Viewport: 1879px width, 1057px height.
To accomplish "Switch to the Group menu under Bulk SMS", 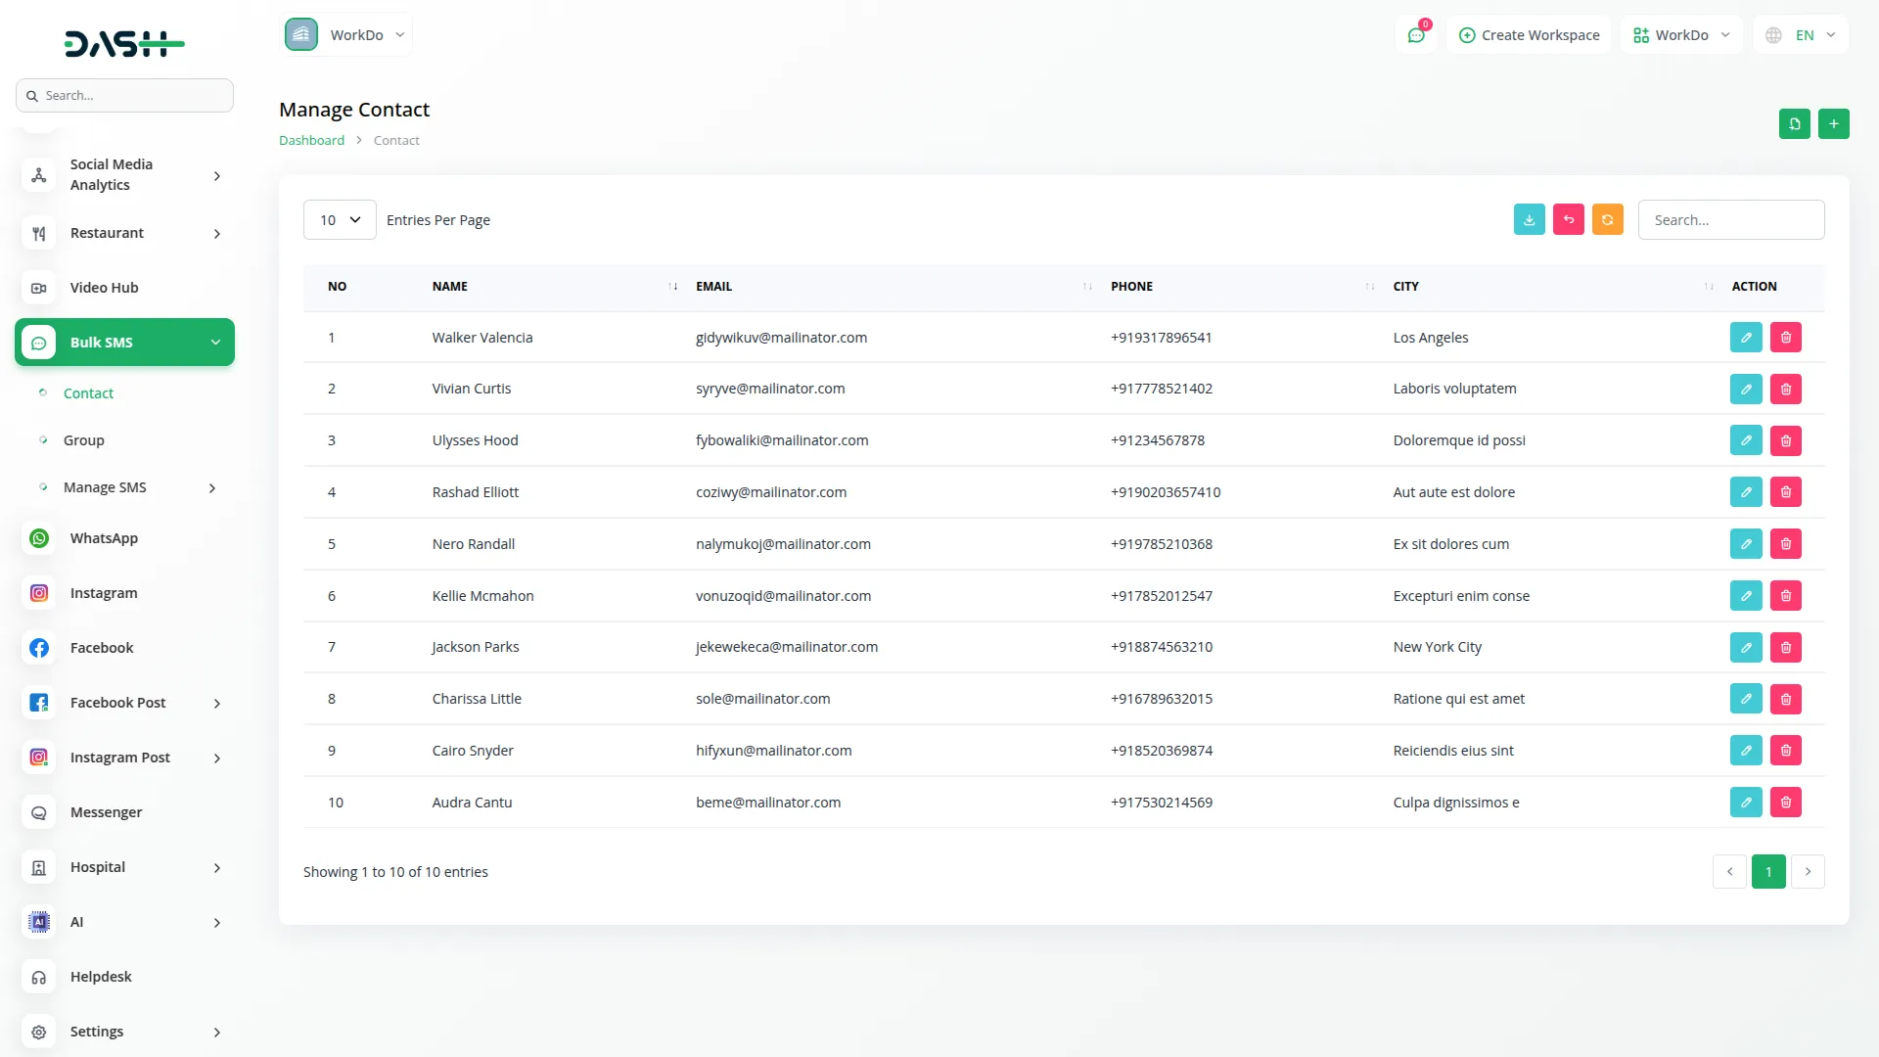I will (x=85, y=439).
